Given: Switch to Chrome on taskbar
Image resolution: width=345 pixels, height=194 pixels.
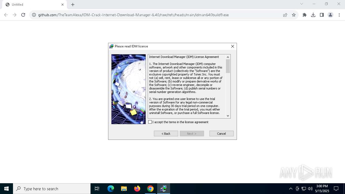Looking at the screenshot, I should pyautogui.click(x=150, y=189).
